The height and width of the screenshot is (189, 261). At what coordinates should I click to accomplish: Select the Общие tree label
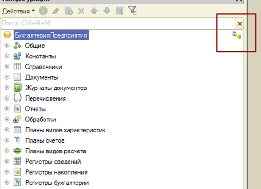point(35,45)
